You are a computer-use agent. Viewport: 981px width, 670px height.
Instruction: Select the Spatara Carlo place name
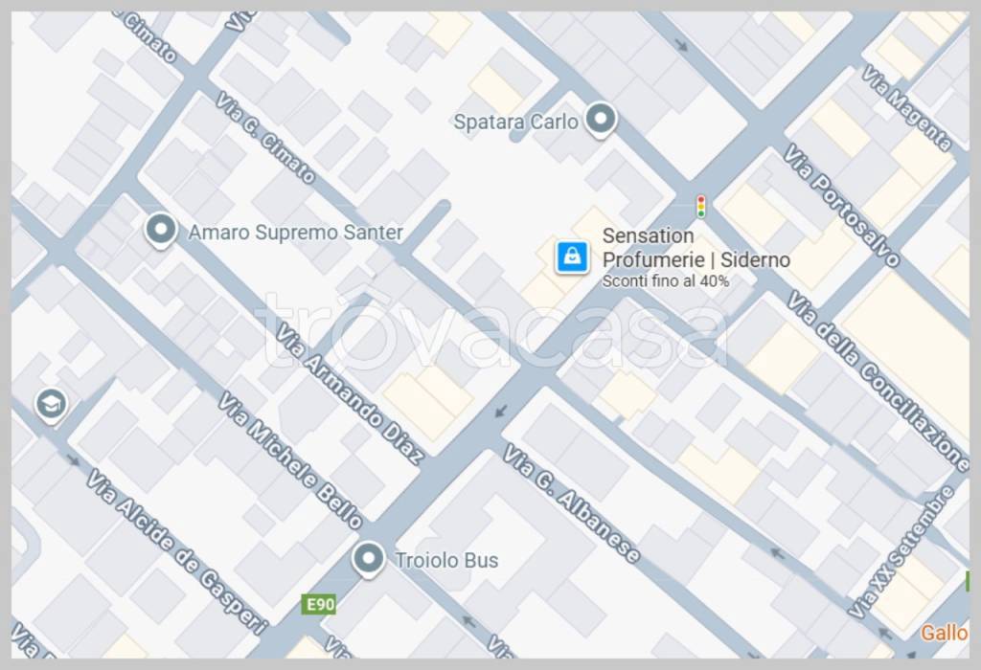(514, 122)
